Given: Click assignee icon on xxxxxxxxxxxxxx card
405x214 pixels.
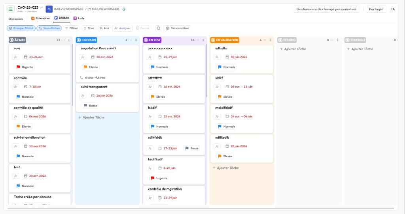Looking at the screenshot, I should pos(150,57).
